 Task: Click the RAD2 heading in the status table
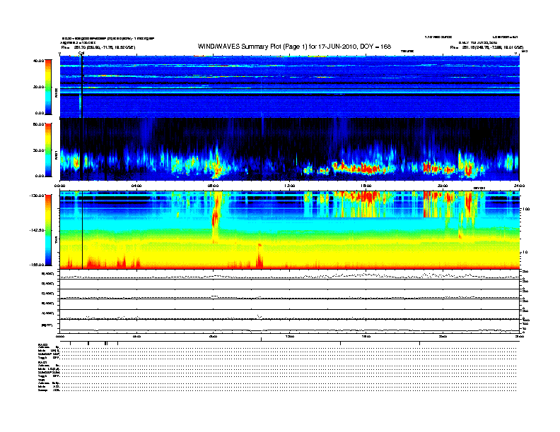tap(42, 345)
